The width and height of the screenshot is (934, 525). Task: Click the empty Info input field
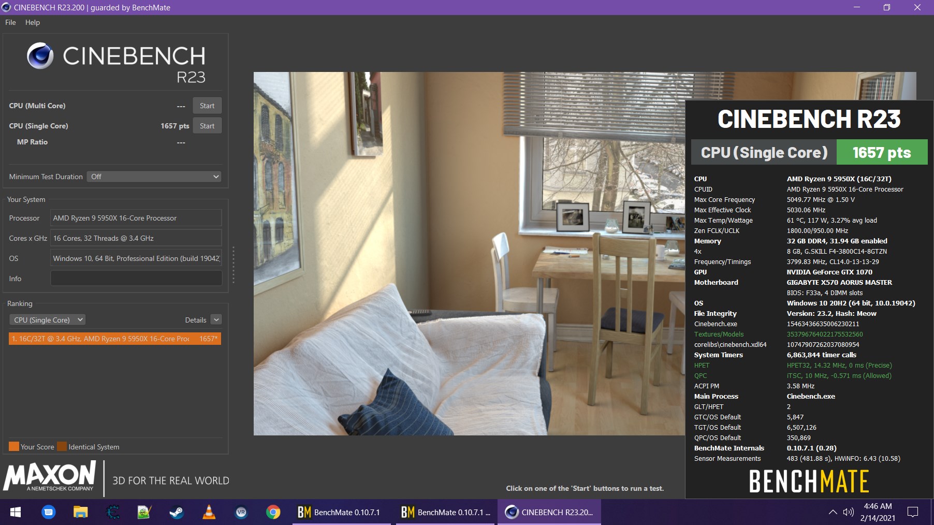136,279
